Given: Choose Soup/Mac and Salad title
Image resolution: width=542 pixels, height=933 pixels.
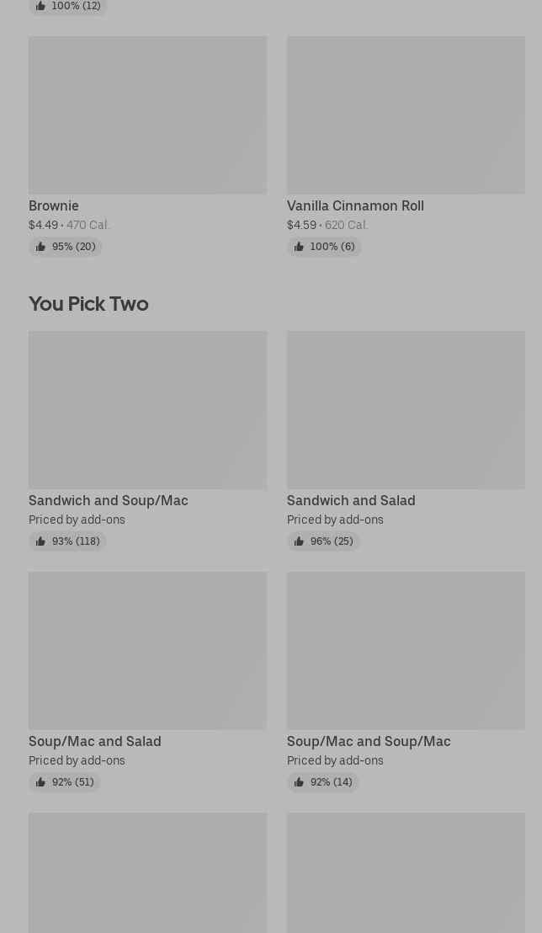Looking at the screenshot, I should point(95,742).
